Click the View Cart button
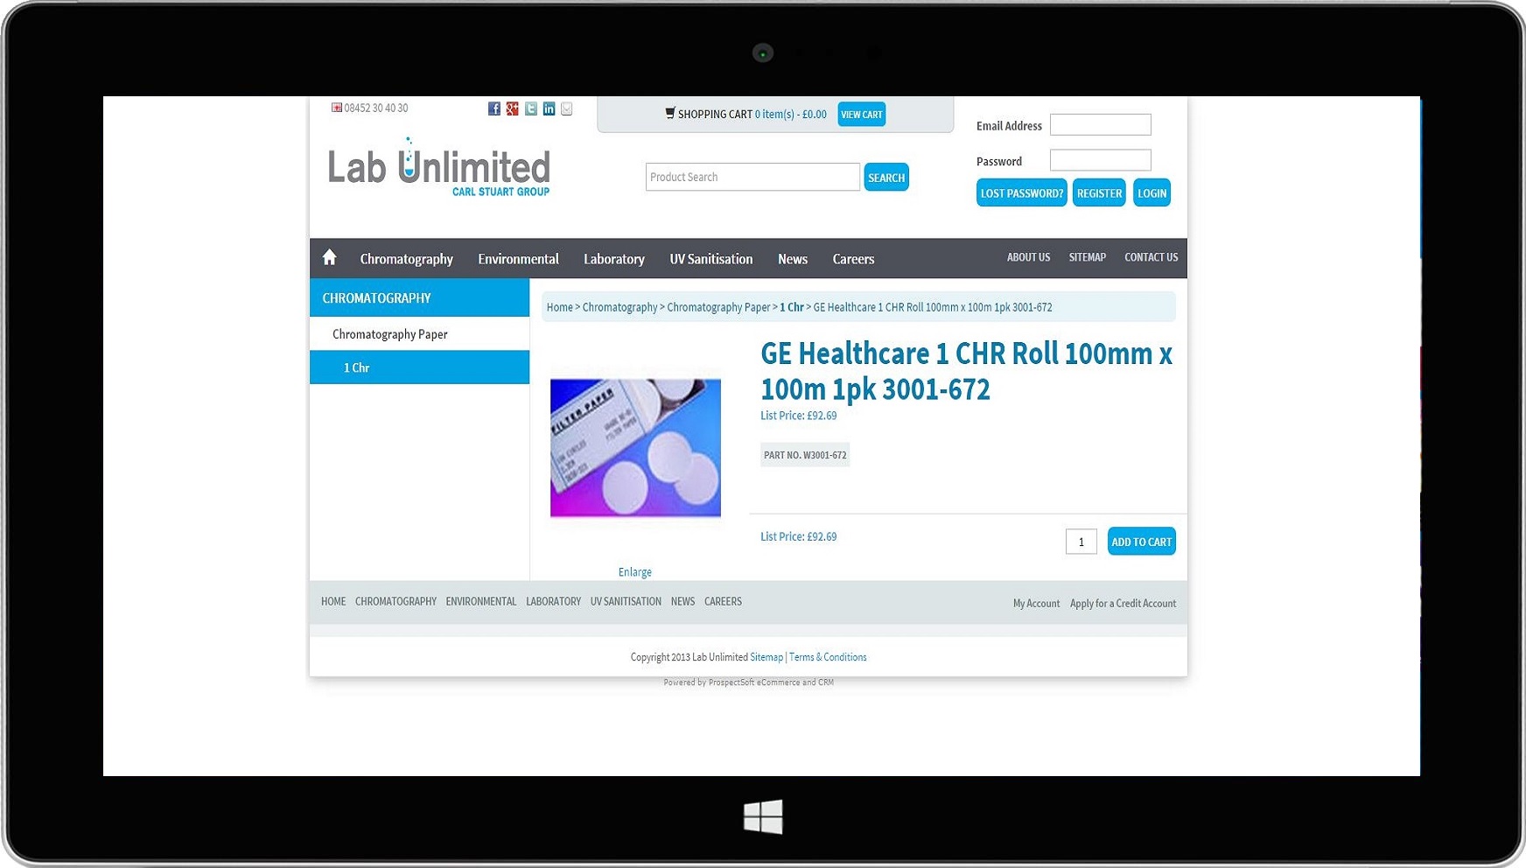Viewport: 1526px width, 868px height. click(861, 115)
